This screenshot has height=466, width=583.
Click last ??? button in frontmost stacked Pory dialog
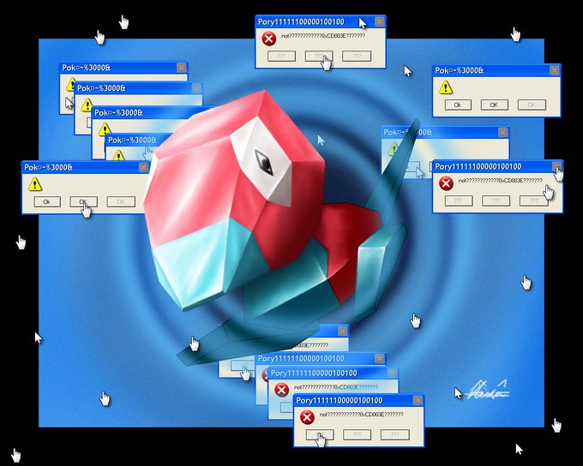(395, 435)
